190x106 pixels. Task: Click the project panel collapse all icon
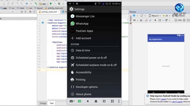[x=26, y=12]
